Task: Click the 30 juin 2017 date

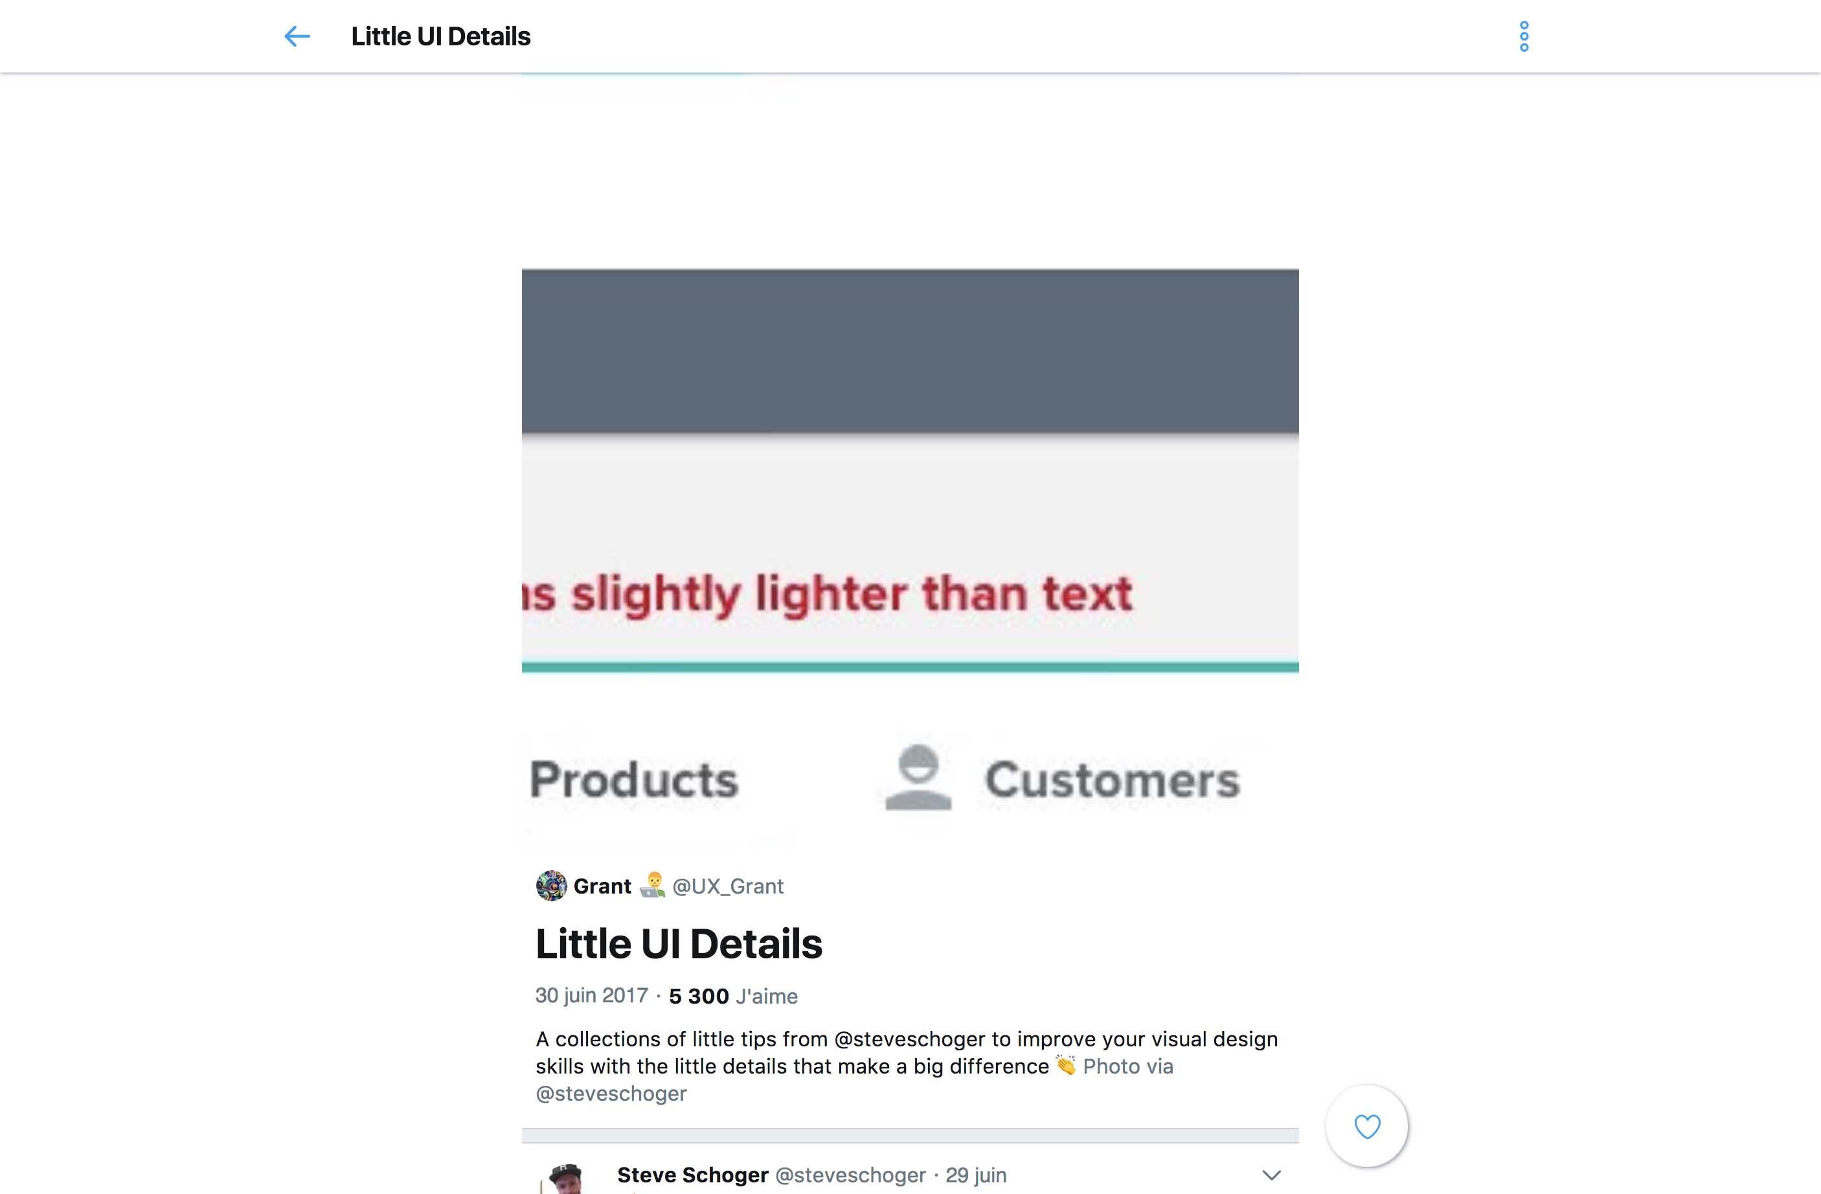Action: [591, 995]
